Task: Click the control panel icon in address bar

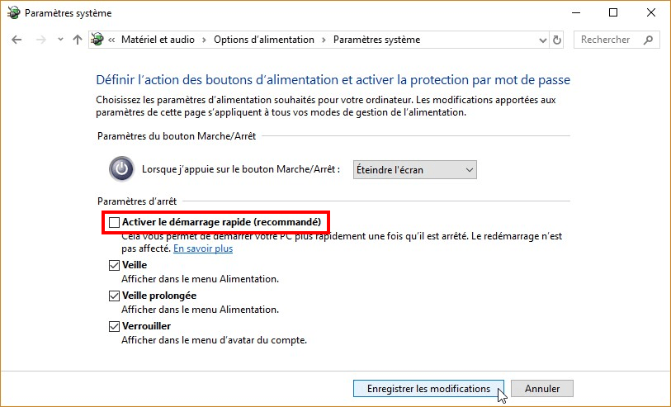Action: (x=98, y=40)
